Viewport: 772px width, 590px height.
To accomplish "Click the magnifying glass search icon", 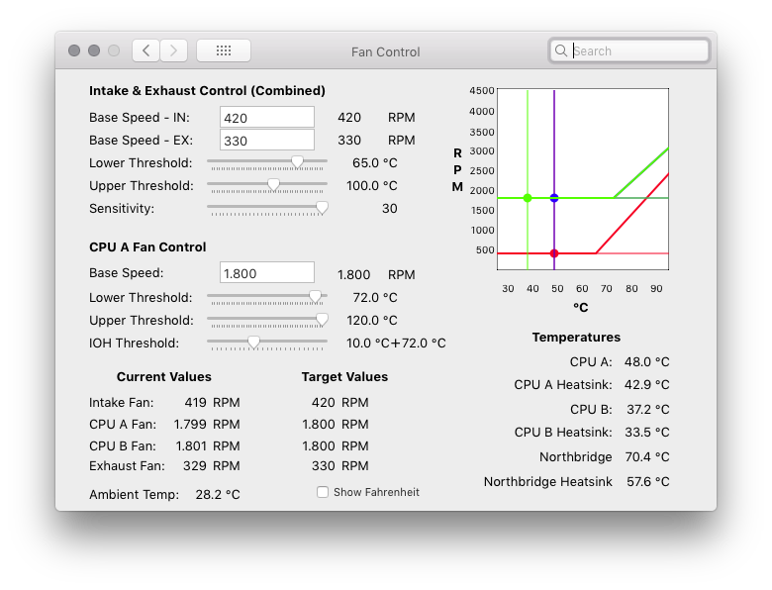I will coord(561,50).
